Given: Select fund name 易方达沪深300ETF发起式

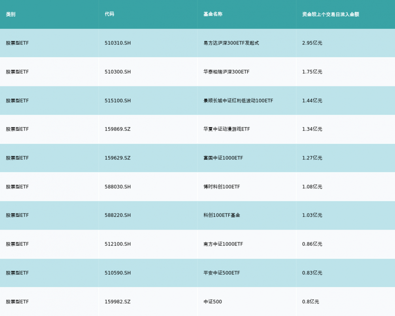Looking at the screenshot, I should tap(231, 43).
